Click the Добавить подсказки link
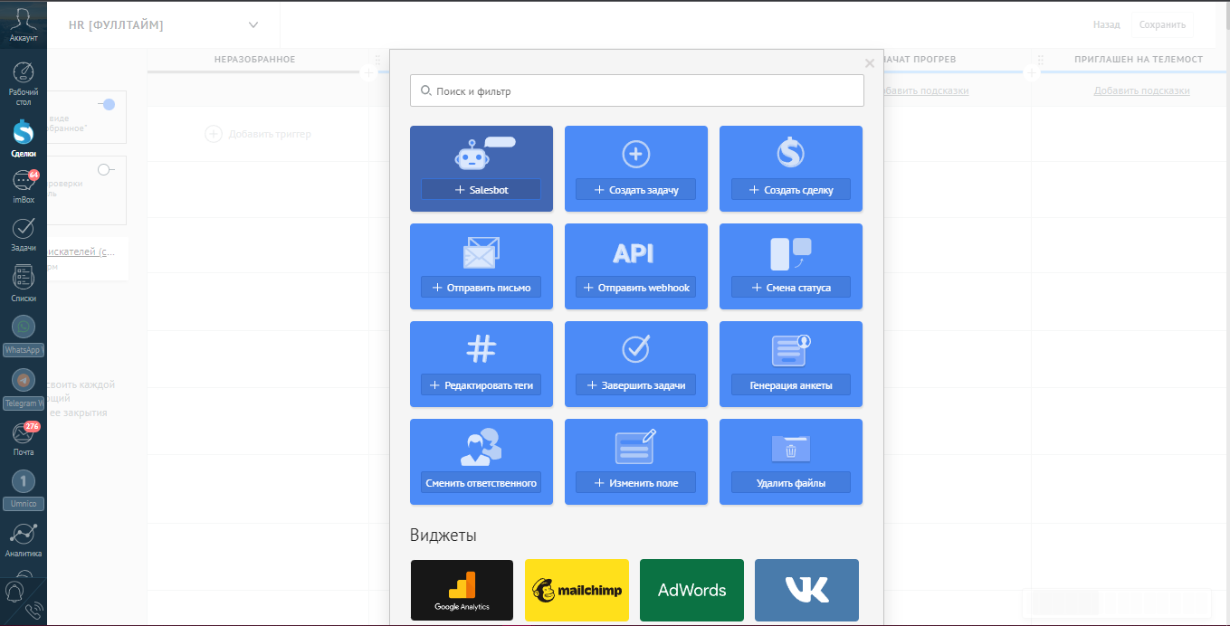Viewport: 1230px width, 626px height. coord(1141,90)
